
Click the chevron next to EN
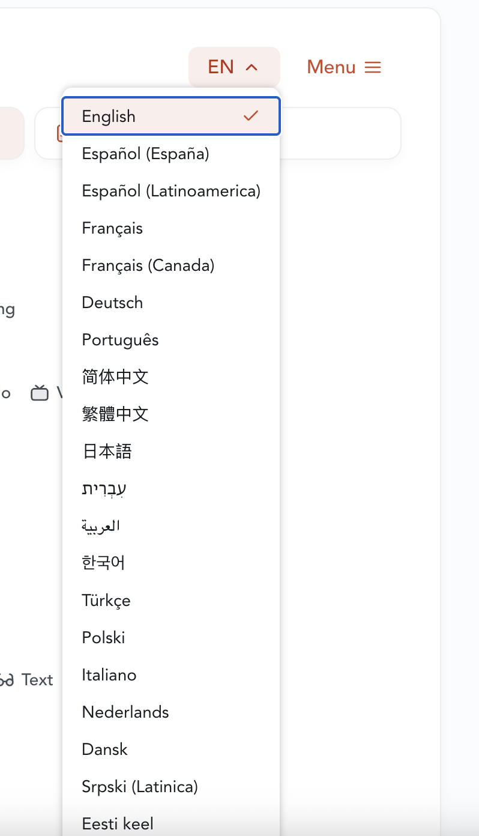click(252, 67)
